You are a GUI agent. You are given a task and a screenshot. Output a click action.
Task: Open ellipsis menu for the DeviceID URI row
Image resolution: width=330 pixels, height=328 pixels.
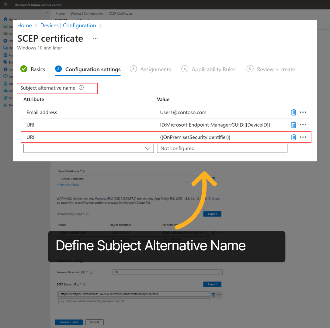pyautogui.click(x=303, y=125)
